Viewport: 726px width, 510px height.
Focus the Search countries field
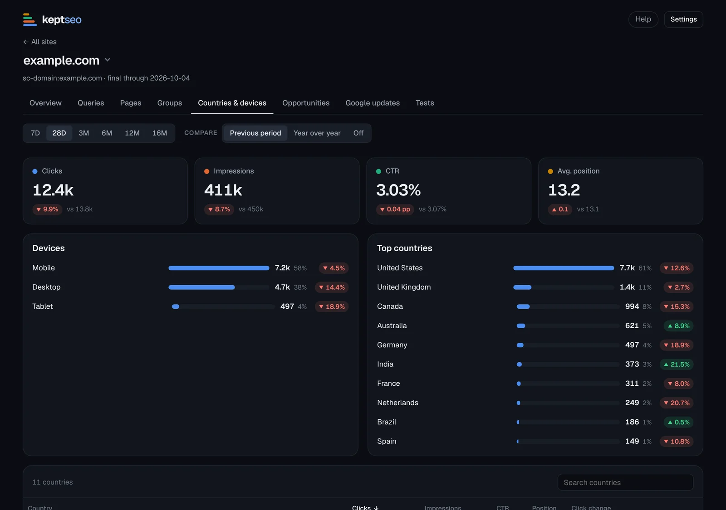[625, 482]
